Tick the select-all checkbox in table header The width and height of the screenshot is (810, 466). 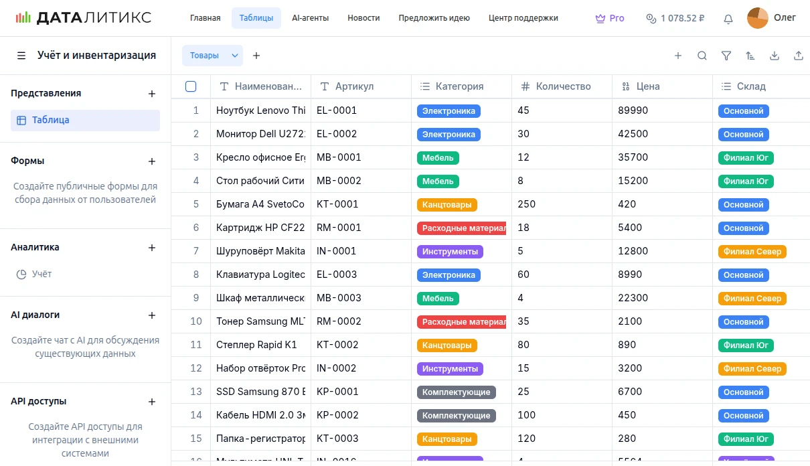(191, 86)
